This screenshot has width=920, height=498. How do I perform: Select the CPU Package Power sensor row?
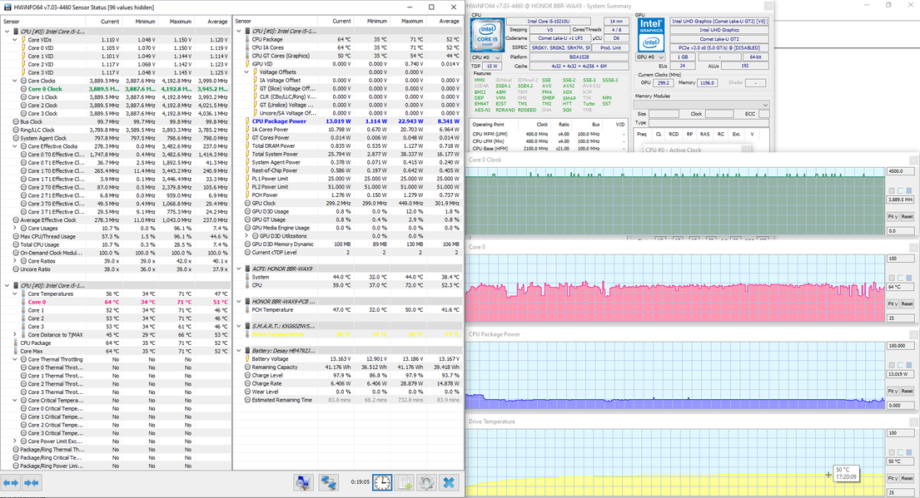tap(279, 121)
